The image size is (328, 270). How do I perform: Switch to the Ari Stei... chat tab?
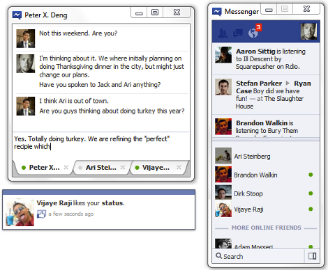(x=100, y=168)
